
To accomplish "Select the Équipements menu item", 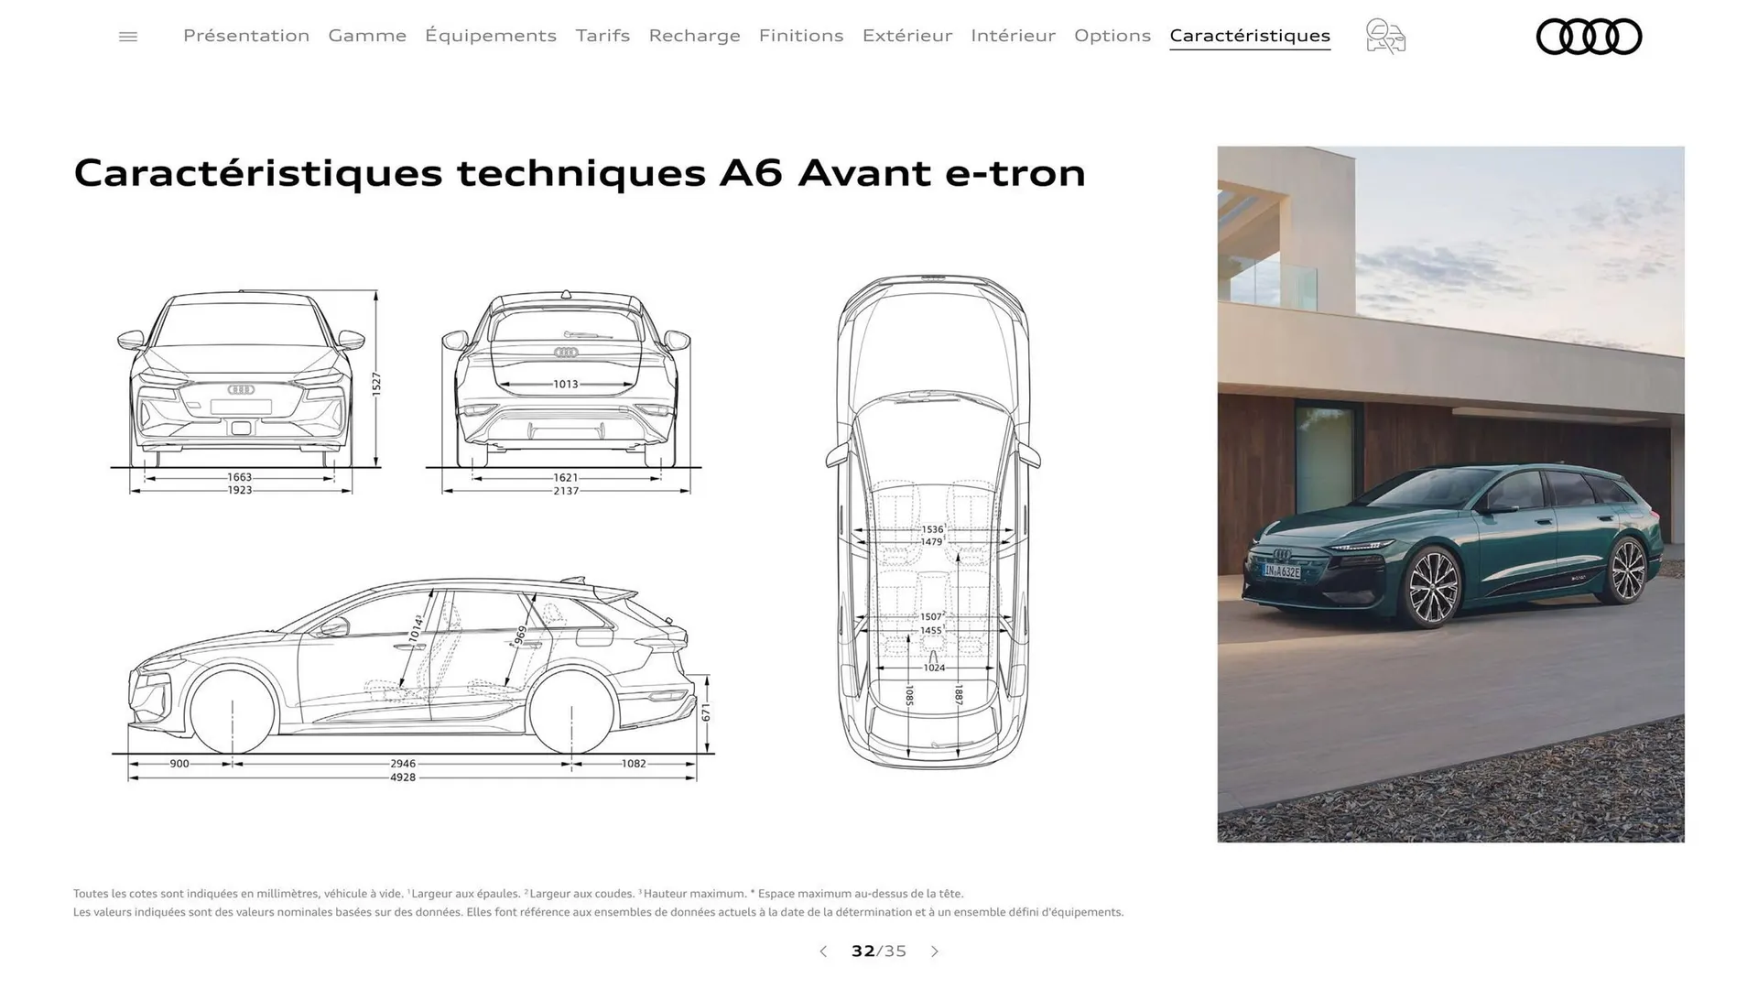I will 491,36.
